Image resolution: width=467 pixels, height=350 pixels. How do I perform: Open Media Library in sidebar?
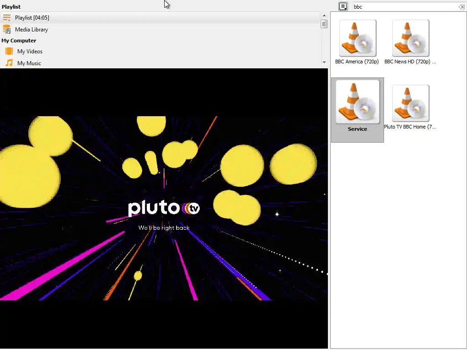tap(31, 30)
